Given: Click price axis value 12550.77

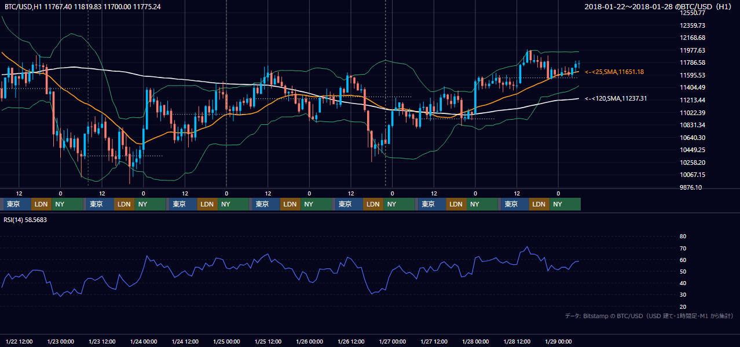Looking at the screenshot, I should 692,13.
